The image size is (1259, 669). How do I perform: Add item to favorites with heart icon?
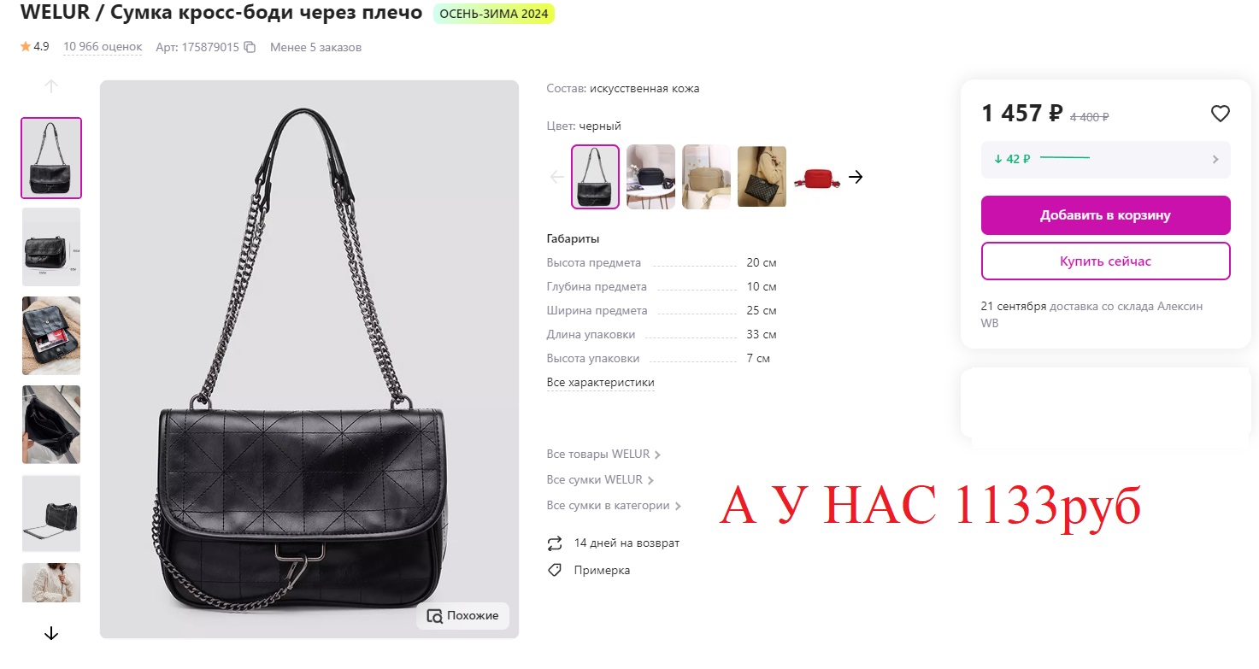coord(1220,113)
